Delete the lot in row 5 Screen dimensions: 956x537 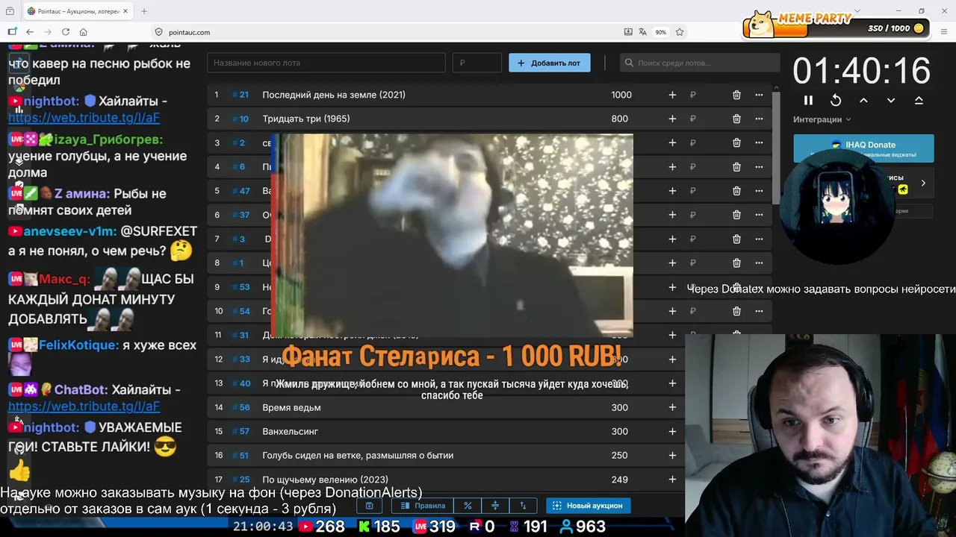736,191
